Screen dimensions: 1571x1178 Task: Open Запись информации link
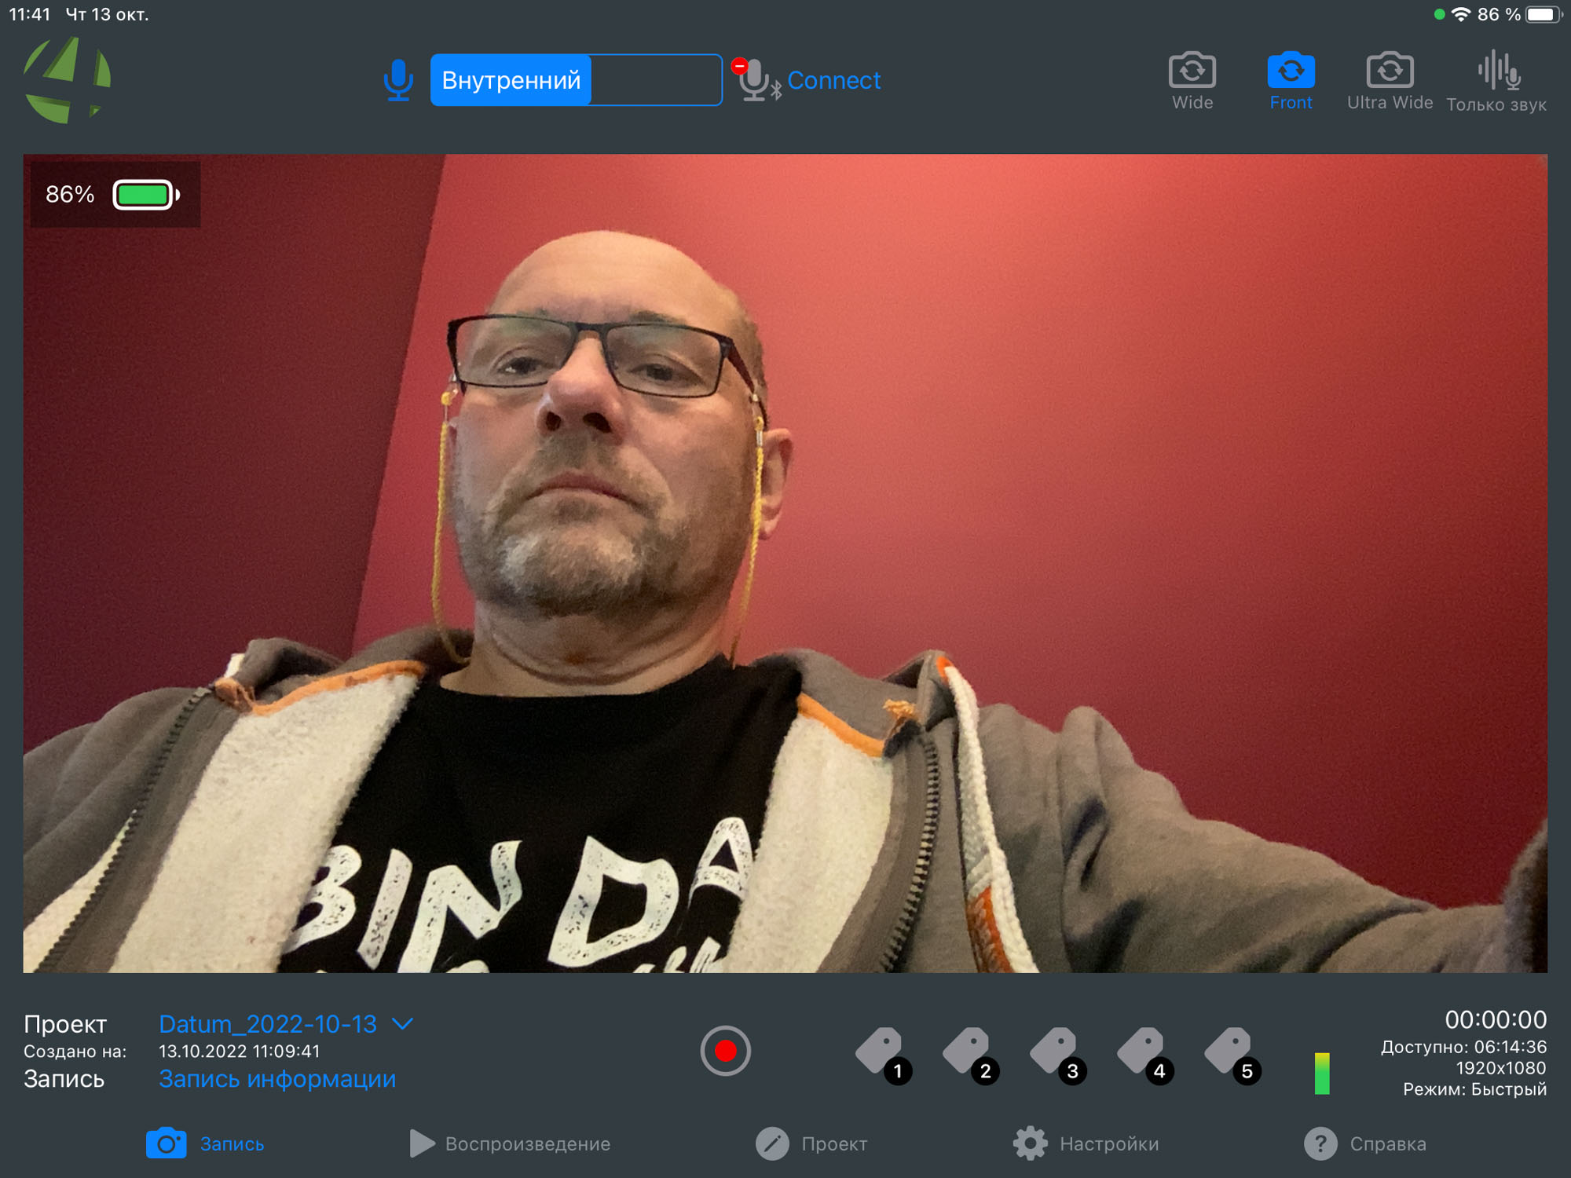pos(277,1079)
